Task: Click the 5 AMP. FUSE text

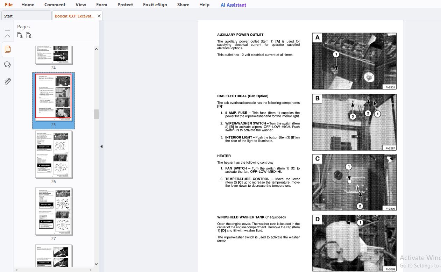Action: [x=236, y=113]
